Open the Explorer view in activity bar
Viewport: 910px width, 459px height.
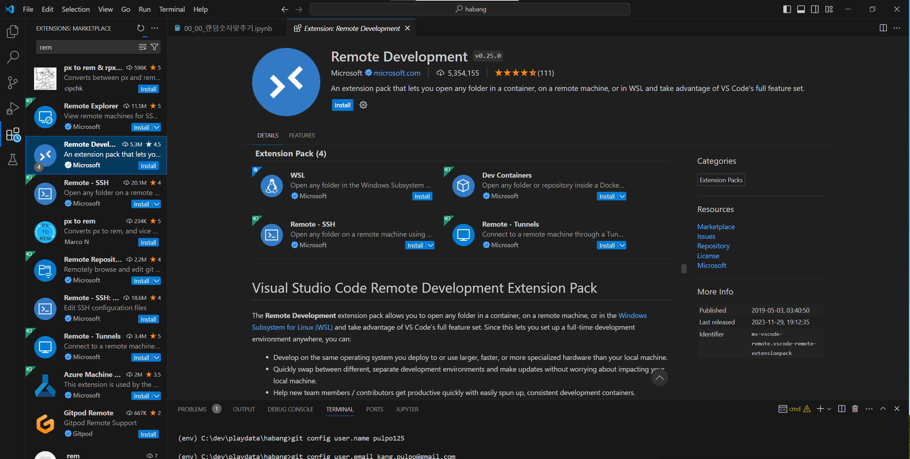click(13, 32)
